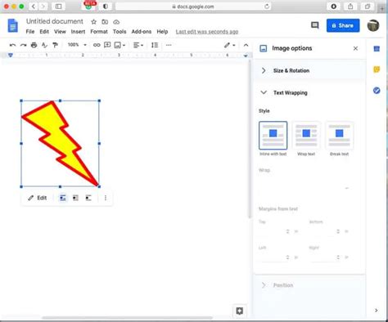Click the Edit button under the image

38,198
